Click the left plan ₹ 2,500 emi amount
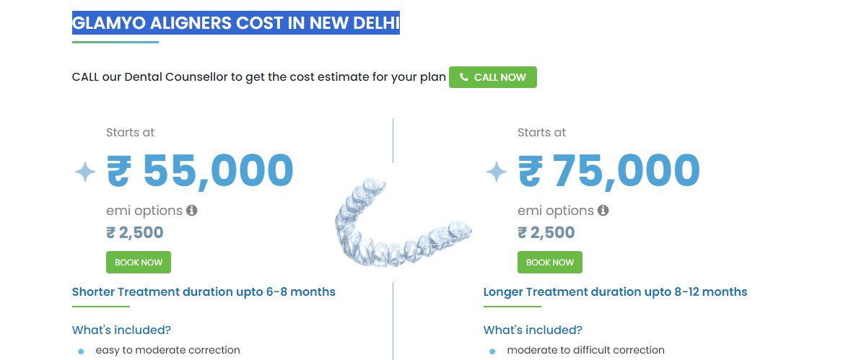851x360 pixels. 134,232
